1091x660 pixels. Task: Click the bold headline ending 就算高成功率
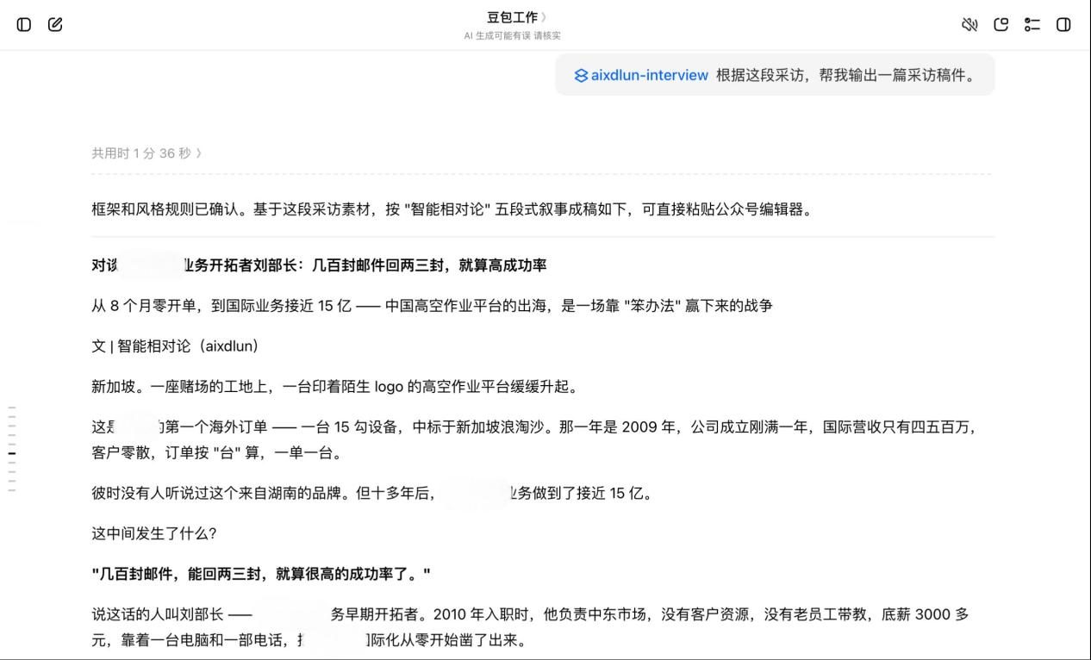click(319, 265)
